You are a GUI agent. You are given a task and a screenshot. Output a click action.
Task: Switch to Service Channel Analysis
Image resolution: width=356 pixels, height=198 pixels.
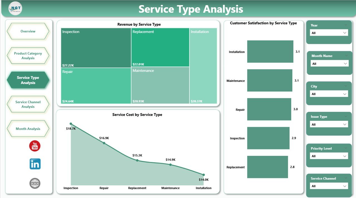coord(28,104)
